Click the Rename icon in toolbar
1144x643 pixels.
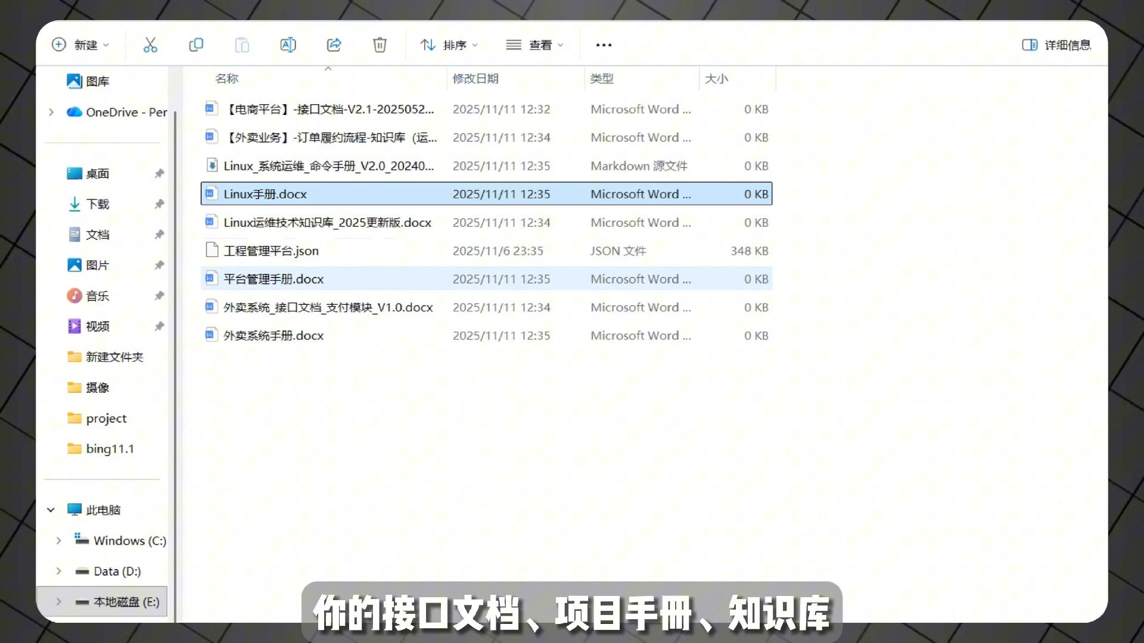(x=288, y=45)
